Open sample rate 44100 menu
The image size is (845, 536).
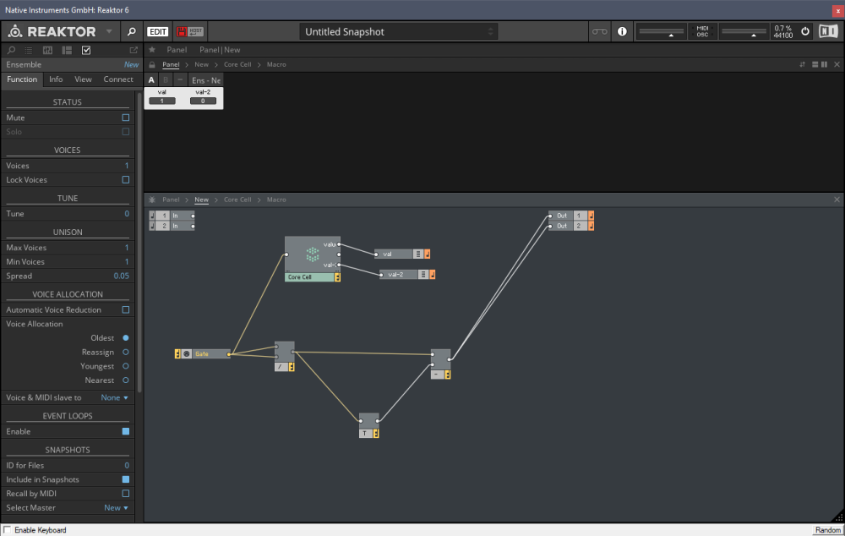tap(783, 36)
